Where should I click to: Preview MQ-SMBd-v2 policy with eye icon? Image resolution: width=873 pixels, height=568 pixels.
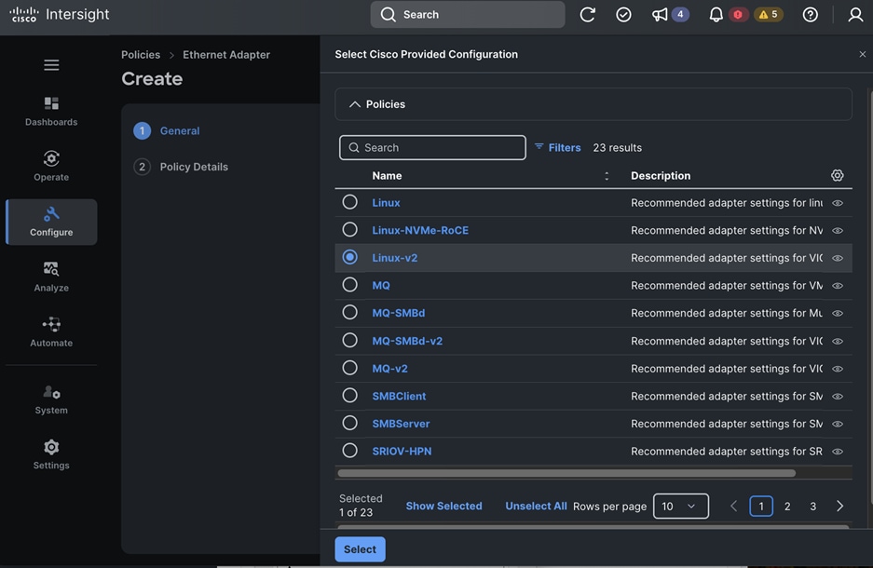[838, 341]
